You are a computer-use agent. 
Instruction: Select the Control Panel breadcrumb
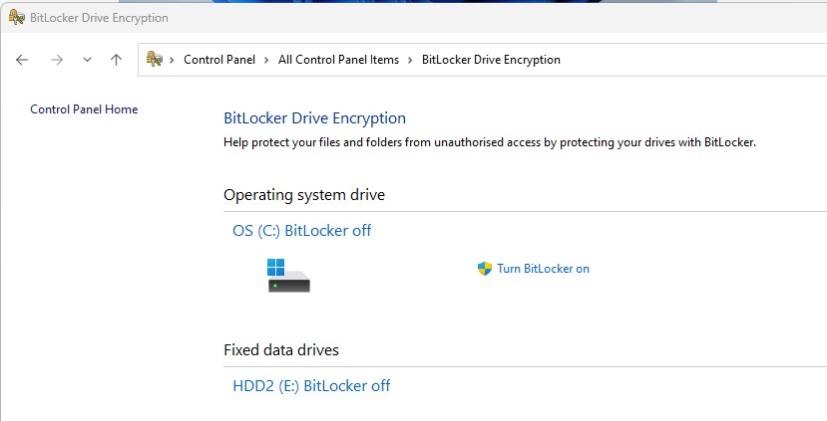219,60
